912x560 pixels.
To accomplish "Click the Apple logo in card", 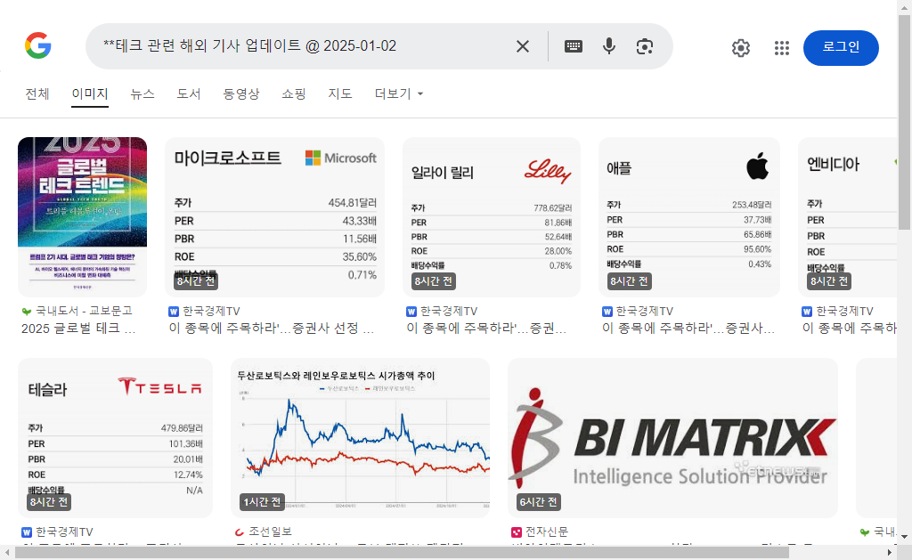I will [x=757, y=165].
